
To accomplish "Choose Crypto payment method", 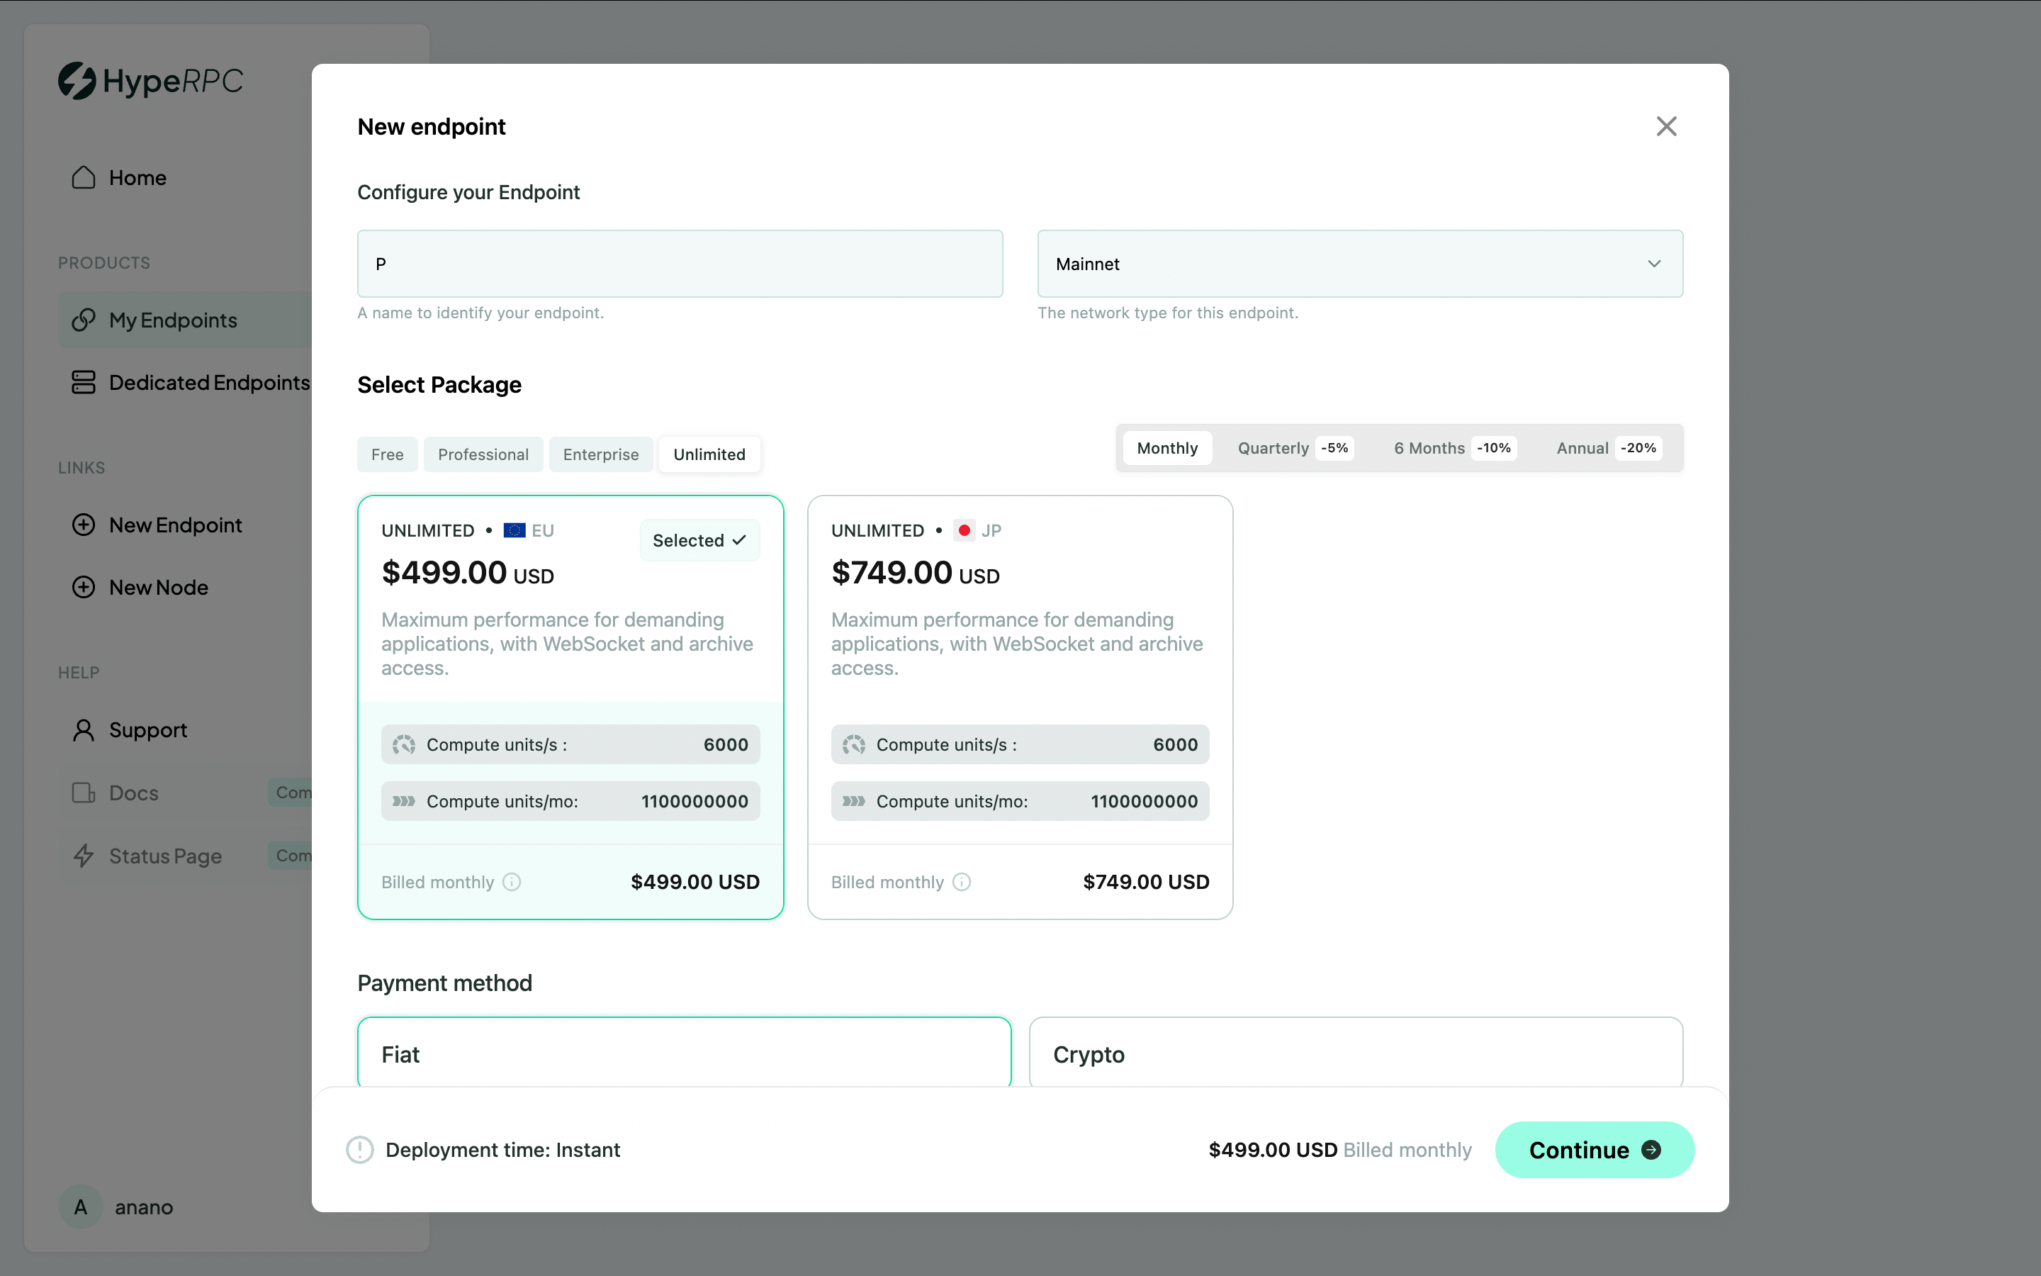I will [1355, 1053].
